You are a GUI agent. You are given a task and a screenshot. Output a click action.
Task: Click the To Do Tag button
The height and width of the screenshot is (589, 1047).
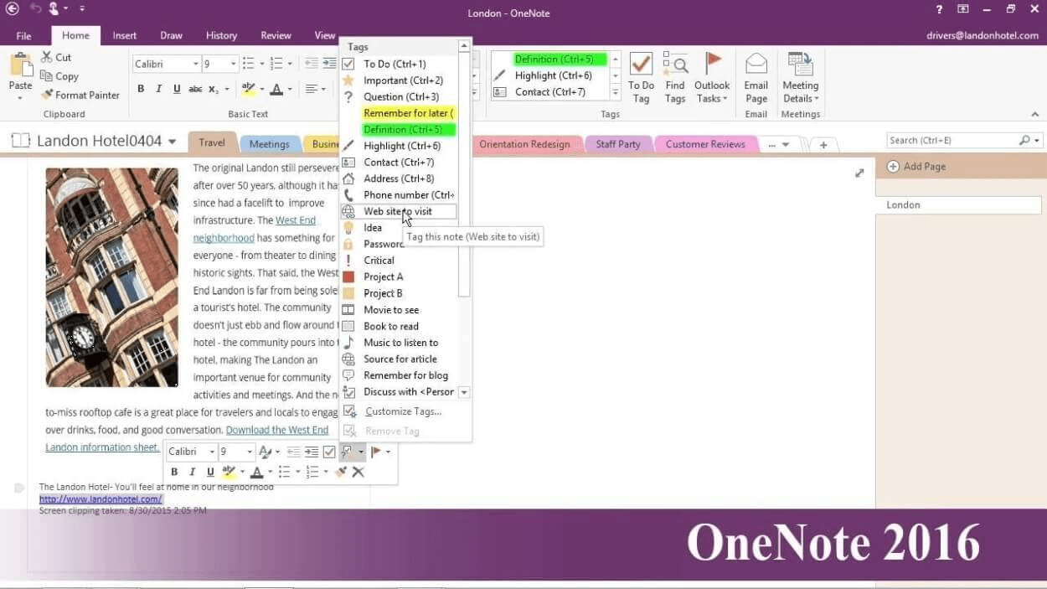(x=641, y=78)
